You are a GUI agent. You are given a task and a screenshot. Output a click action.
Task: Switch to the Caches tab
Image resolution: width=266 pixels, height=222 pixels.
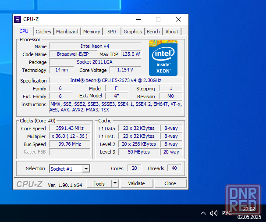click(x=43, y=32)
